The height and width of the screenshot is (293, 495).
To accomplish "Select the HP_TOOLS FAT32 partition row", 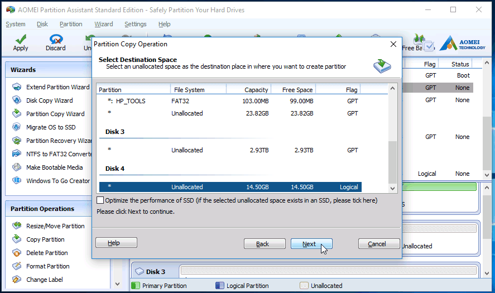I will coord(230,101).
